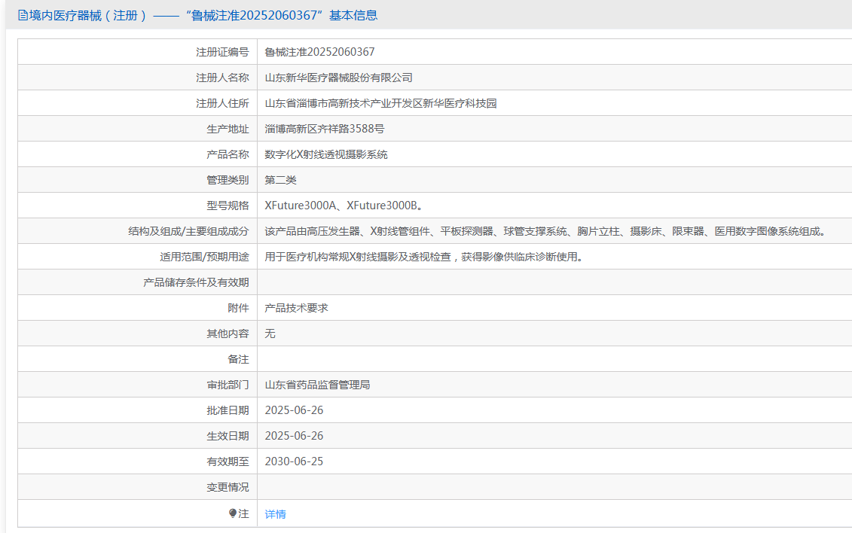
Task: Select the 管理类别 label
Action: tap(228, 180)
